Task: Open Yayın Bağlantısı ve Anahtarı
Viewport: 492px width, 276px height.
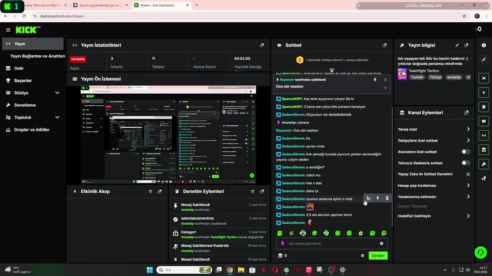Action: (x=37, y=56)
